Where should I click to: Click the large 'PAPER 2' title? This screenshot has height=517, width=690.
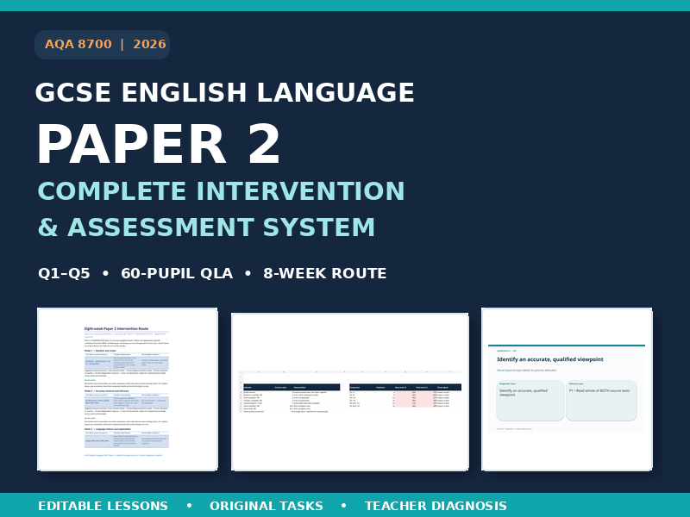pos(159,144)
